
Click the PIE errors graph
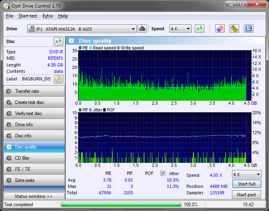[x=165, y=75]
